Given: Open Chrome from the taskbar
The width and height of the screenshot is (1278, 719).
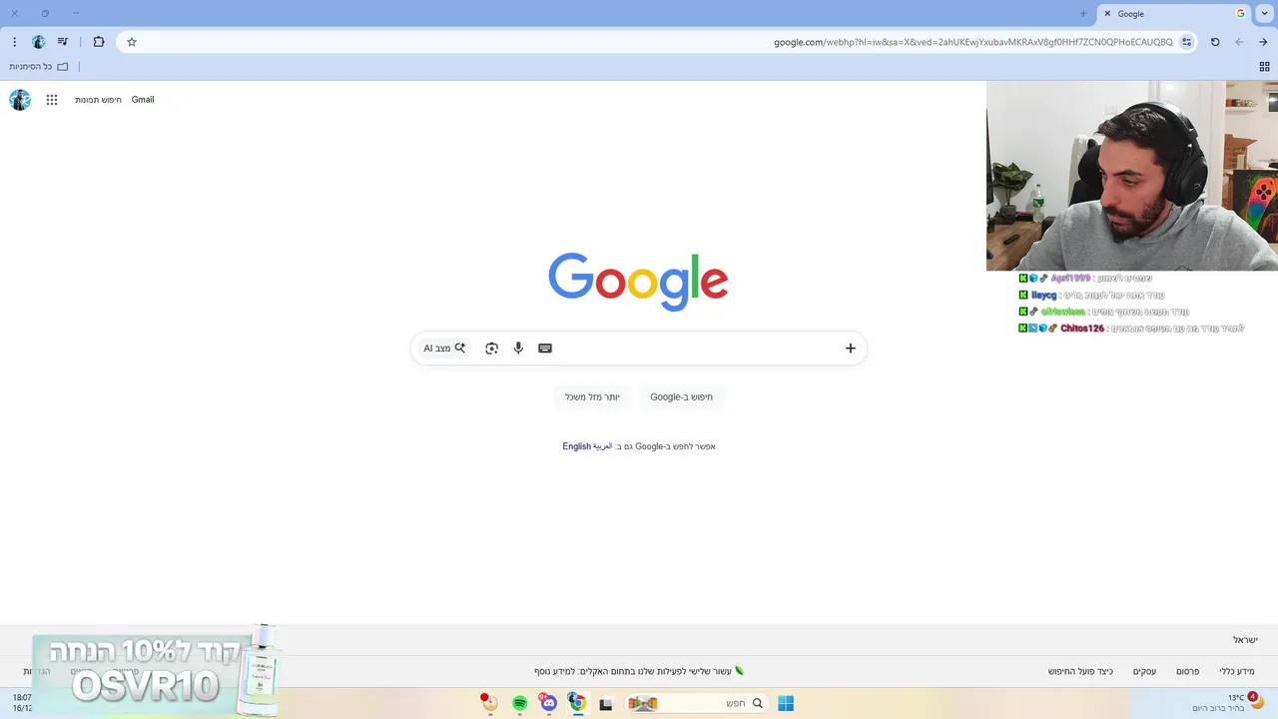Looking at the screenshot, I should pos(577,704).
